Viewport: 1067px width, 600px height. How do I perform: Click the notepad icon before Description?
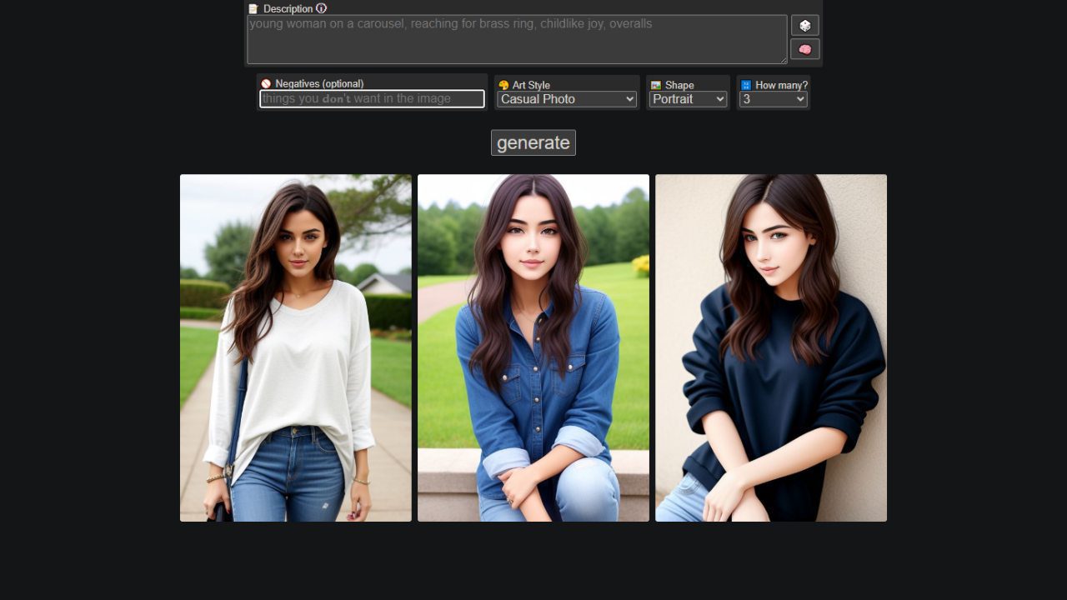(x=253, y=9)
